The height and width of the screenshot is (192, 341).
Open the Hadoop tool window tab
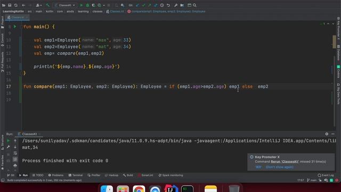pos(111,175)
